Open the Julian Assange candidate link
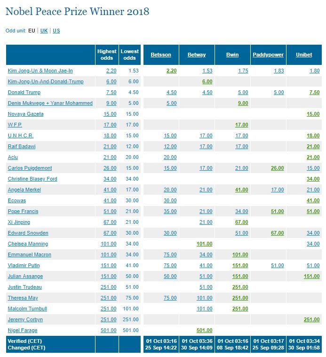This screenshot has height=357, width=326. pyautogui.click(x=25, y=276)
